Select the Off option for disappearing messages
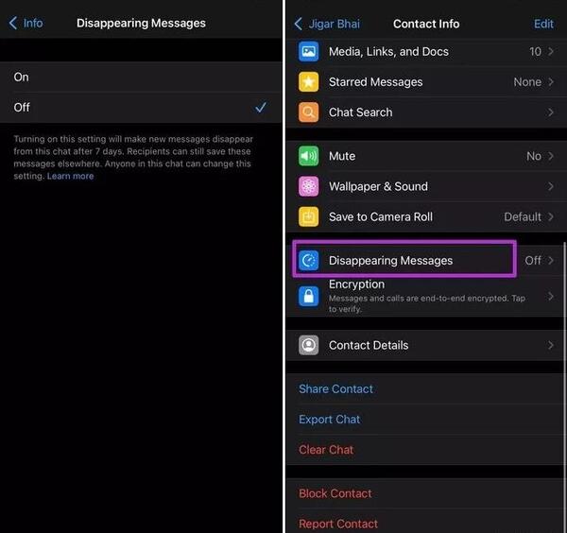567x533 pixels. coord(141,108)
